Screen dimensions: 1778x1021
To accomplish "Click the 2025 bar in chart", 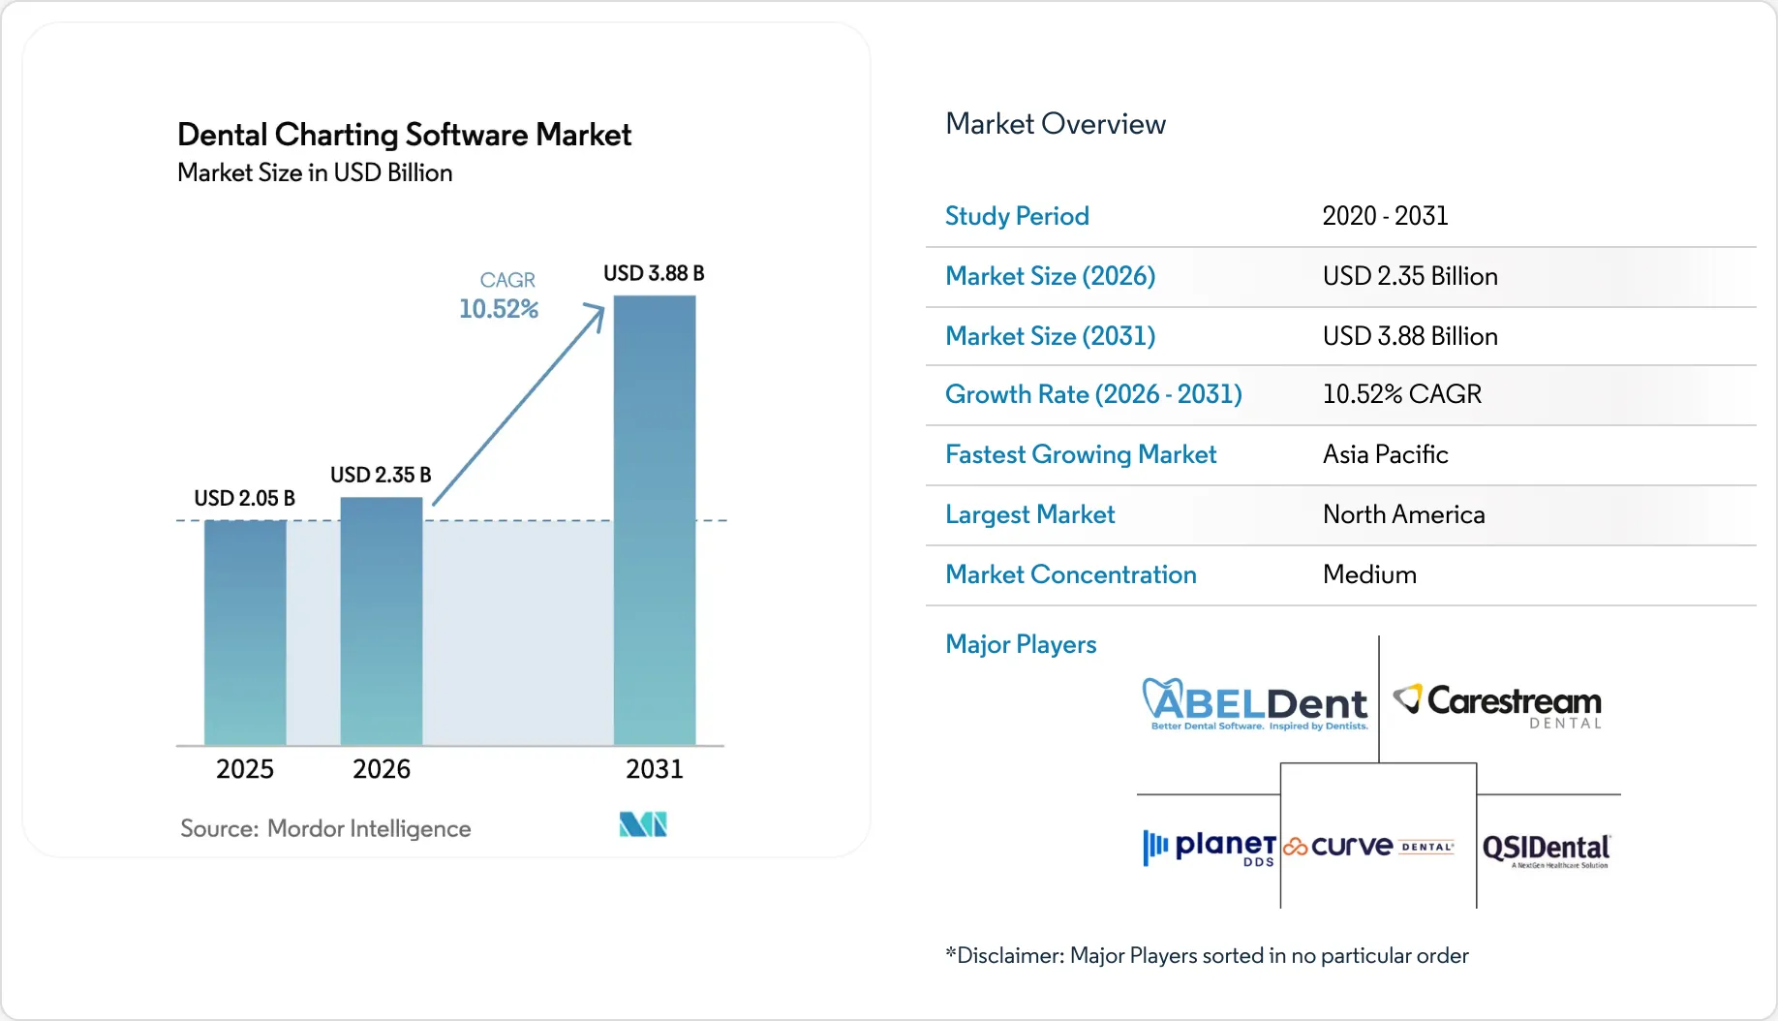I will (x=245, y=633).
